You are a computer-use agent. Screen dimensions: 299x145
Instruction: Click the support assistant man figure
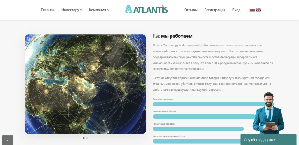point(268,113)
